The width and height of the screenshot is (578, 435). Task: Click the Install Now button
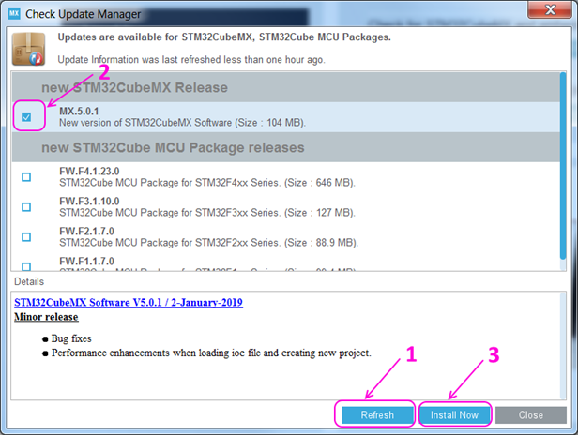coord(454,415)
